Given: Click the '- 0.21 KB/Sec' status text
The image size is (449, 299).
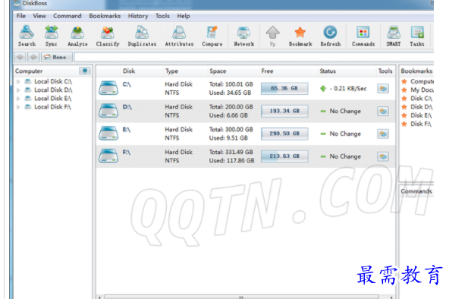Looking at the screenshot, I should coord(348,89).
